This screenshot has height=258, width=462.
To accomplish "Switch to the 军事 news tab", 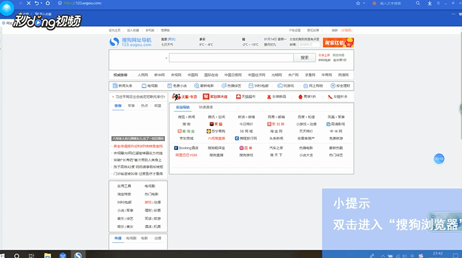I will click(131, 106).
